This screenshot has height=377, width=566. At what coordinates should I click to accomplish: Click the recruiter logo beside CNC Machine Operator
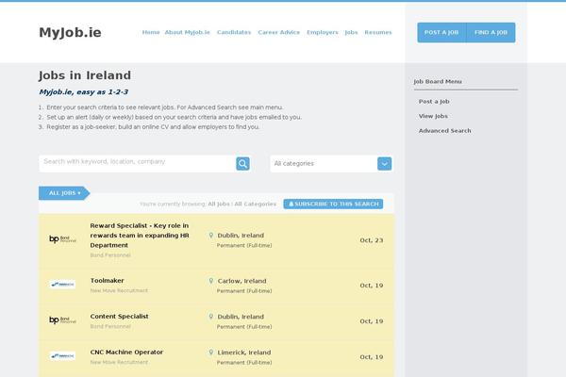click(62, 356)
